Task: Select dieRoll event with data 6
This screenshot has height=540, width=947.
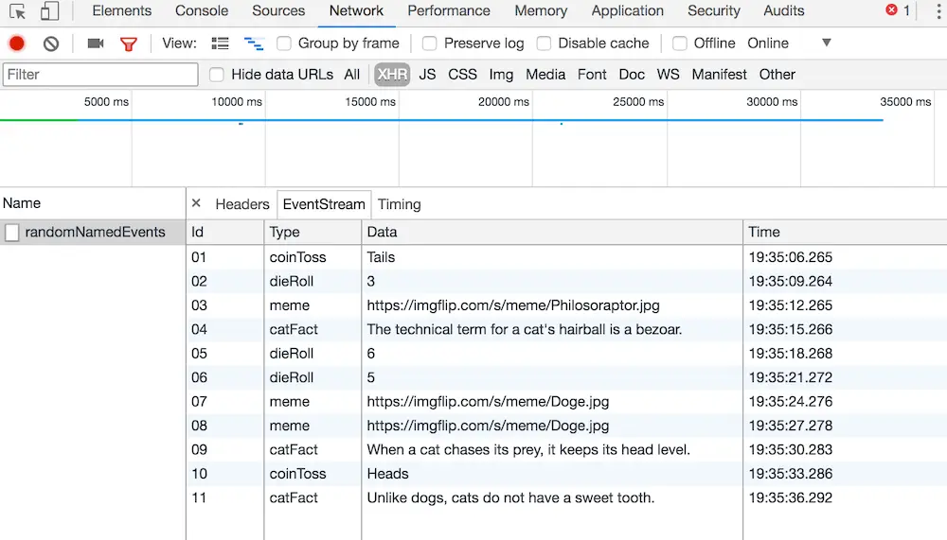Action: 566,354
